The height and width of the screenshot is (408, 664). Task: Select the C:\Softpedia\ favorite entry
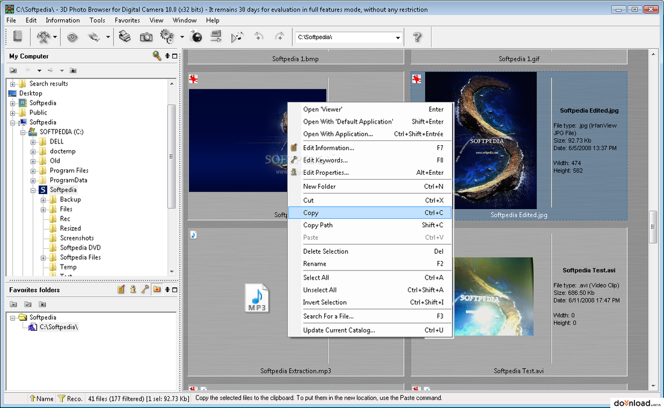[x=59, y=327]
